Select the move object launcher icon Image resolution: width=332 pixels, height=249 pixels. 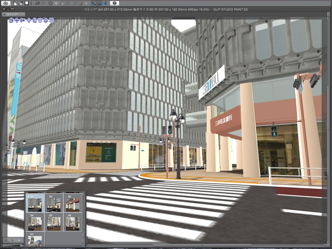point(29,20)
